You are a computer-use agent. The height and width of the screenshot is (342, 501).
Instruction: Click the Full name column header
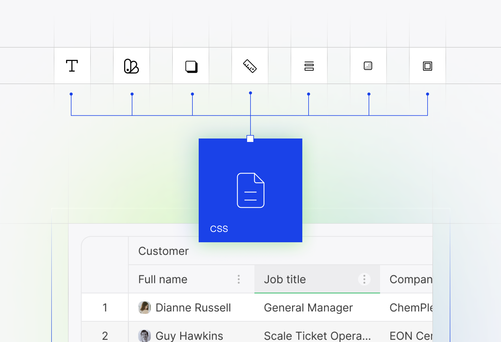[192, 279]
